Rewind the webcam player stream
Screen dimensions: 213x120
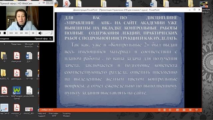(16, 33)
